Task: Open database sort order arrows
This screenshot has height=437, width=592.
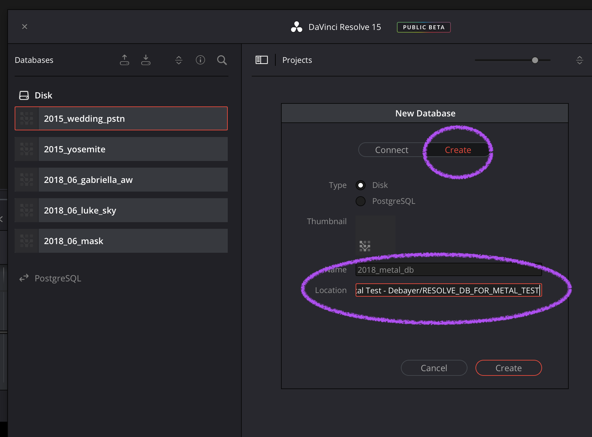Action: 179,60
